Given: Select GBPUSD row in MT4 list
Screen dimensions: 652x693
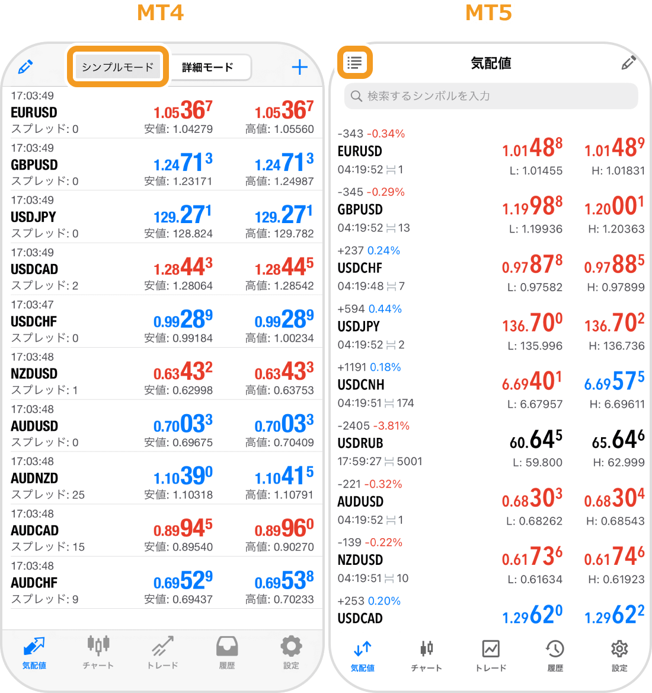Looking at the screenshot, I should 162,164.
